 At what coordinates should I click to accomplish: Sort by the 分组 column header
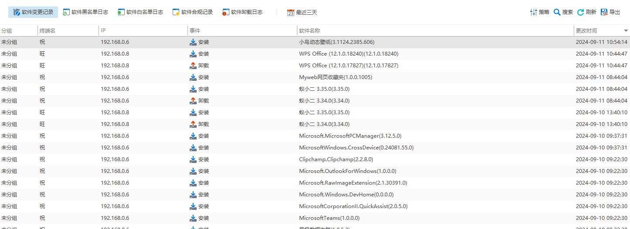point(19,30)
